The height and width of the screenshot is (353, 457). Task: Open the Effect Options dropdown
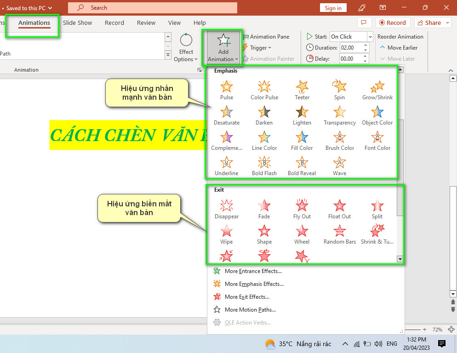[186, 47]
